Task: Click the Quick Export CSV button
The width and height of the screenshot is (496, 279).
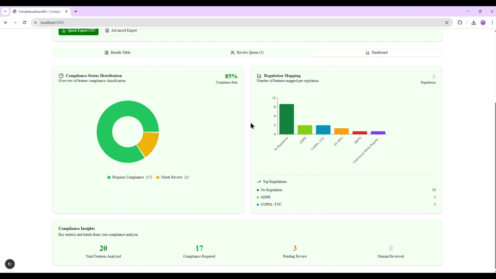Action: pyautogui.click(x=79, y=31)
